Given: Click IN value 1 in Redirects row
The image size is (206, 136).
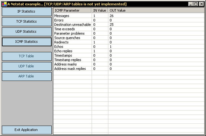Looking at the screenshot, I should coord(94,42).
